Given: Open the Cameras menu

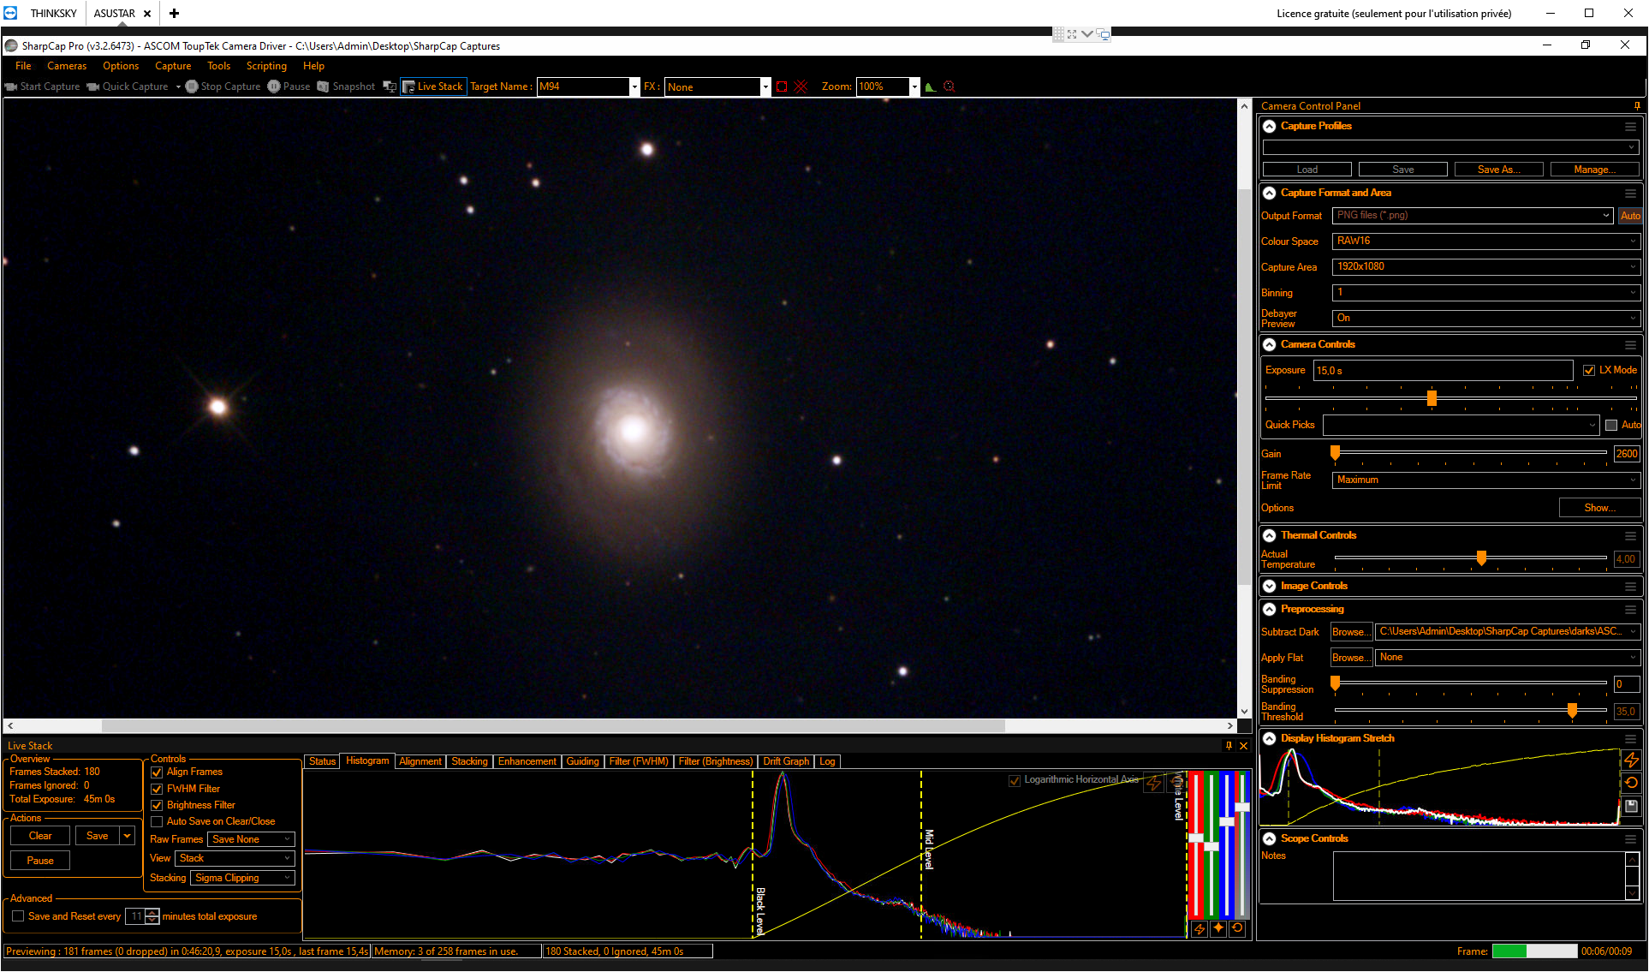Looking at the screenshot, I should coord(67,66).
